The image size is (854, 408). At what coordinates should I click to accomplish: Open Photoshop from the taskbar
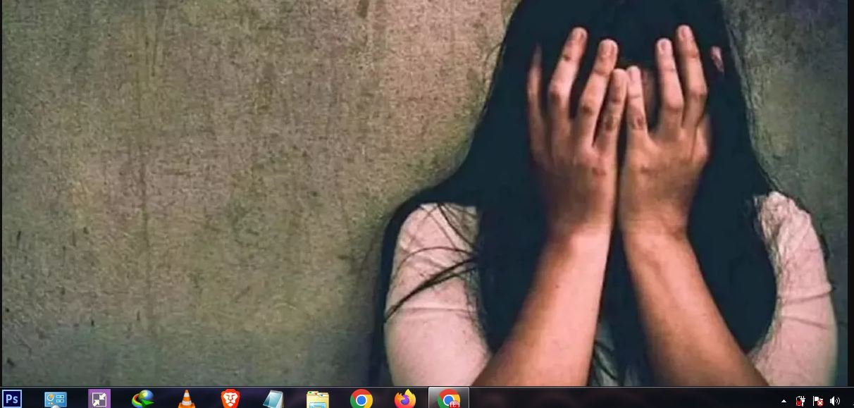(x=12, y=399)
